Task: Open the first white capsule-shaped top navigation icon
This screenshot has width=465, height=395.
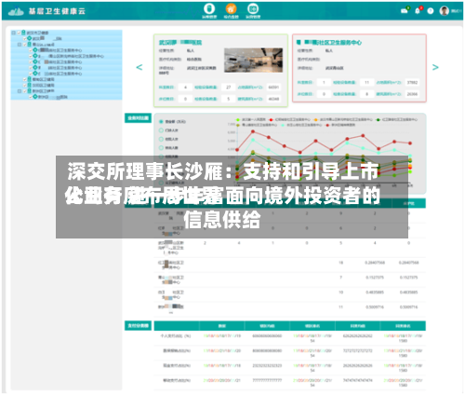Action: [x=209, y=8]
